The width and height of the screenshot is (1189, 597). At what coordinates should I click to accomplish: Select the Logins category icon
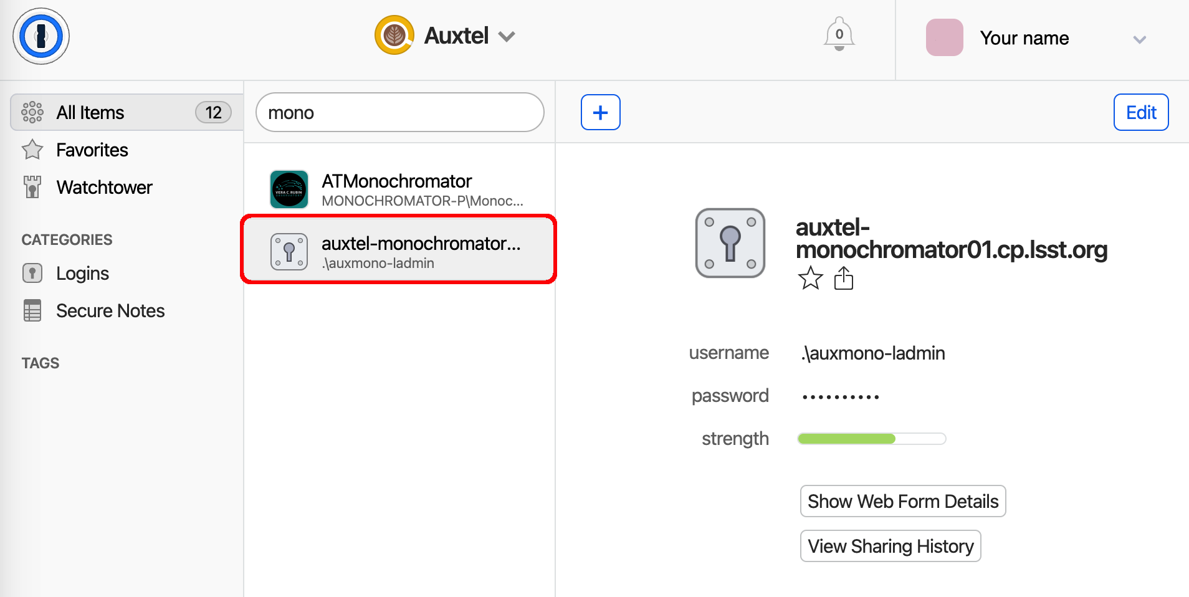(x=32, y=273)
